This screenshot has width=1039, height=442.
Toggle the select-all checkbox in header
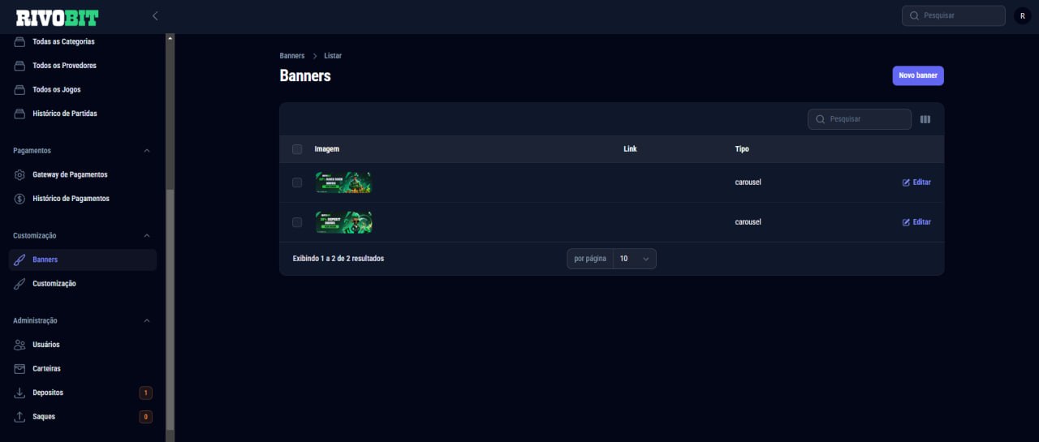(x=297, y=149)
